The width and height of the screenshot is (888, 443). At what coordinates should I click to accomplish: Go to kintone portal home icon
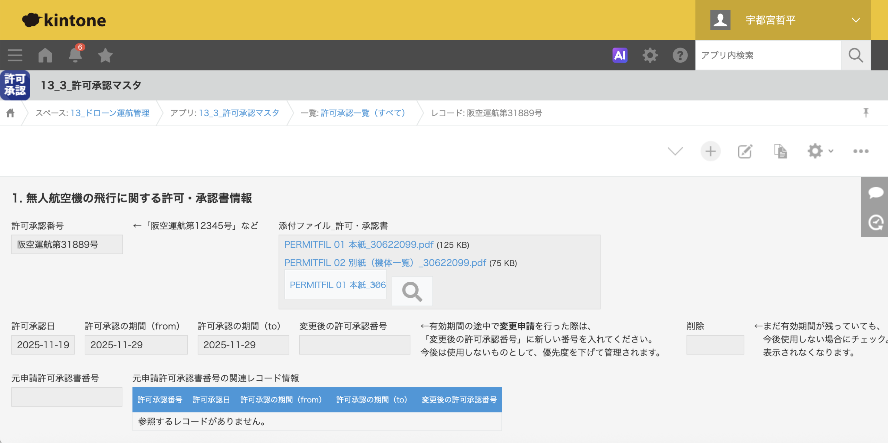point(45,55)
